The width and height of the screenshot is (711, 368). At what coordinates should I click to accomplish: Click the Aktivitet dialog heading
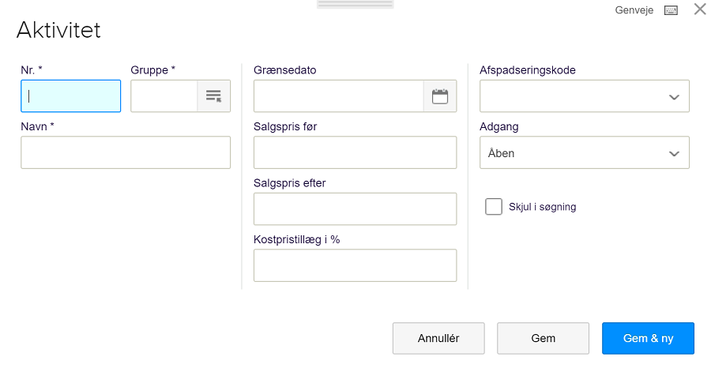point(58,30)
